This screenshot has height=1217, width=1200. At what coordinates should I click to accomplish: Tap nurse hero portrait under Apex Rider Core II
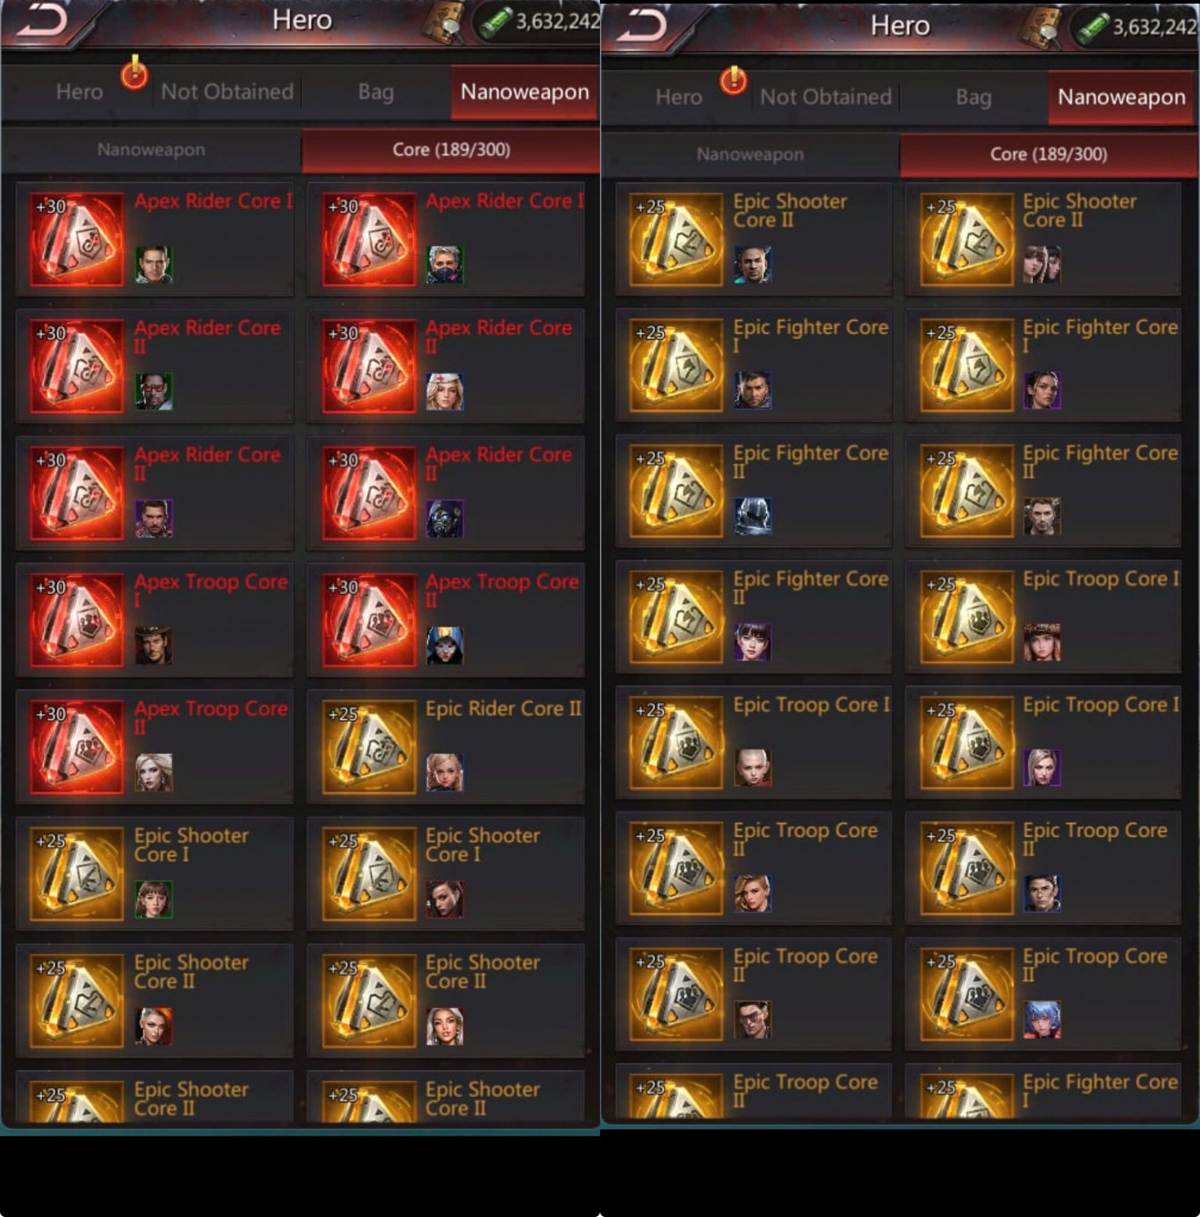point(445,391)
